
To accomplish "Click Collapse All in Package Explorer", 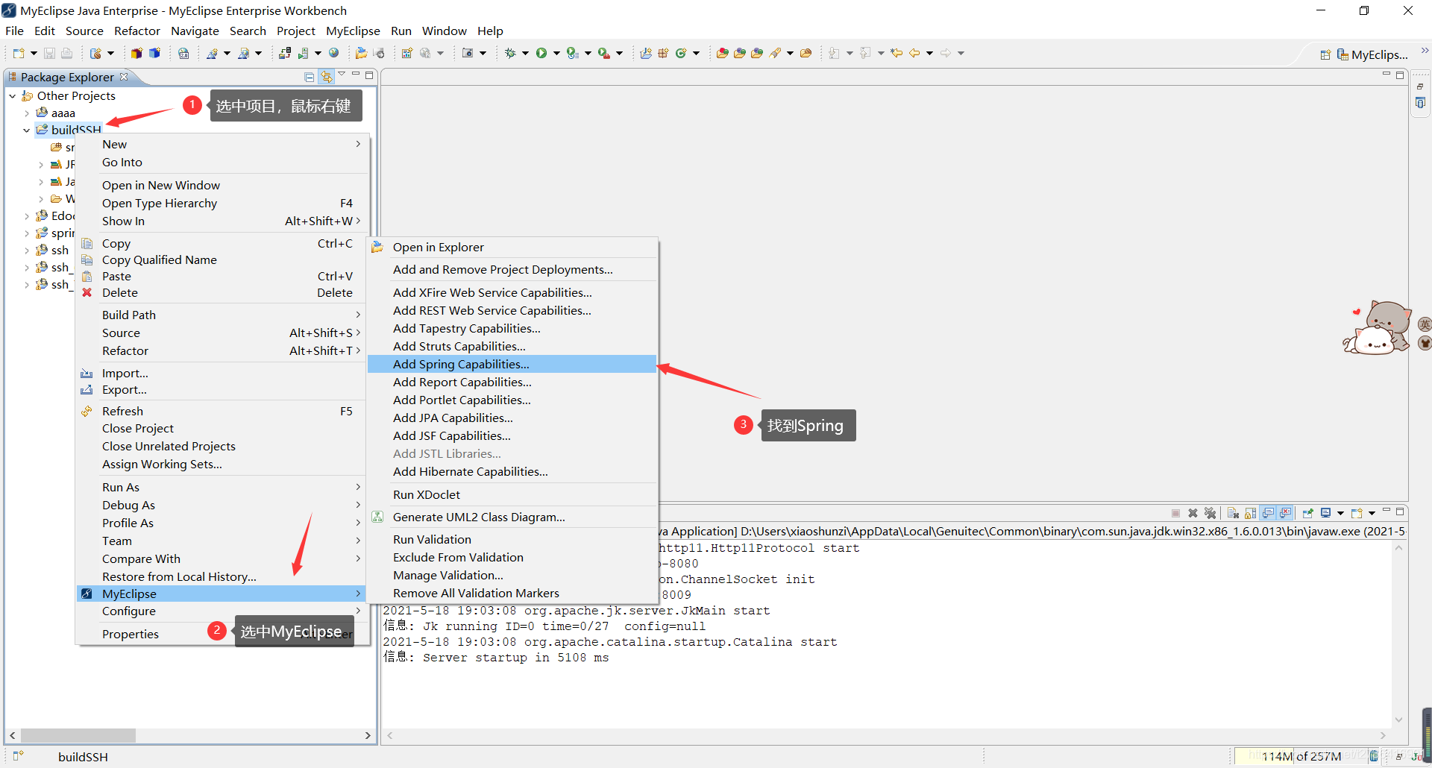I will [310, 77].
